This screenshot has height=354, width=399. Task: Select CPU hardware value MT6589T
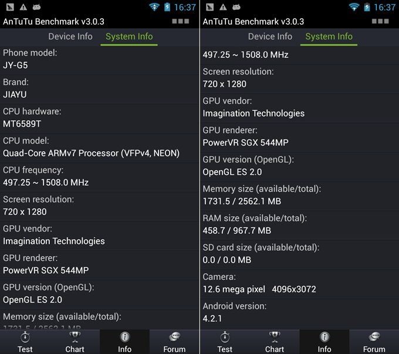click(x=22, y=124)
